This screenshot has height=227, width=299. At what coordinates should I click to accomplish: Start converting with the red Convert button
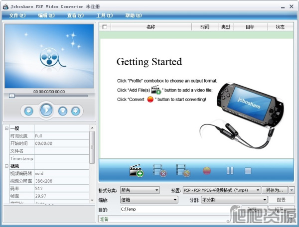[207, 171]
